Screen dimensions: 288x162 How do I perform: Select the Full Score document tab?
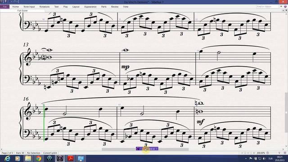click(22, 11)
